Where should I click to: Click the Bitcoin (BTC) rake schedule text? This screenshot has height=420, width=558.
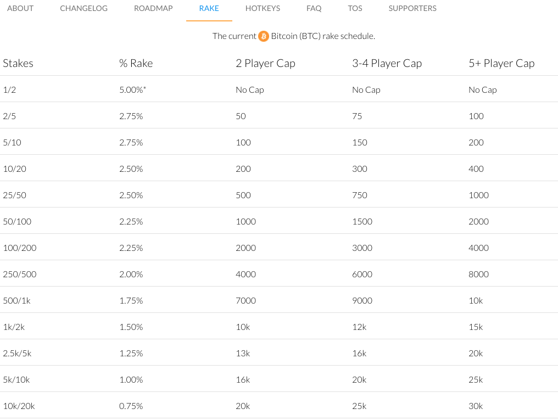323,36
